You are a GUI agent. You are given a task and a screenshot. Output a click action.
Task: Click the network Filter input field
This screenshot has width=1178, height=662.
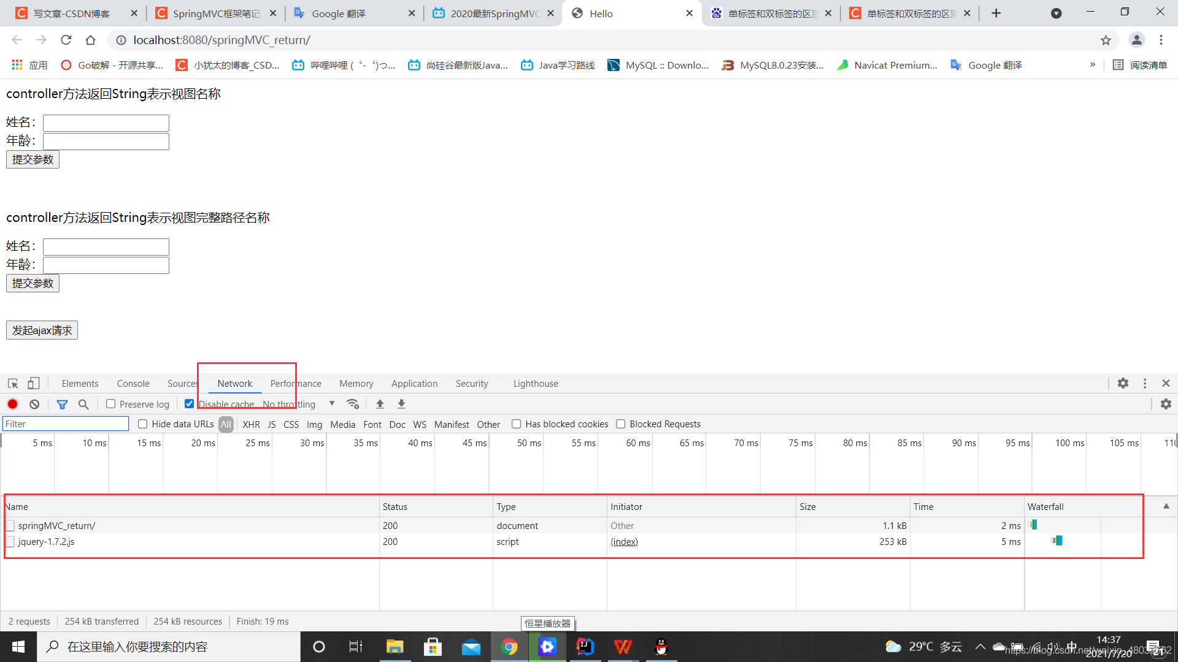(x=66, y=424)
